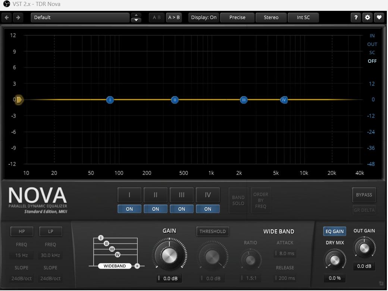Open the Default preset dropdown

tap(80, 18)
